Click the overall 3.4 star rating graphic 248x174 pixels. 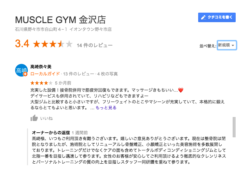pos(53,44)
